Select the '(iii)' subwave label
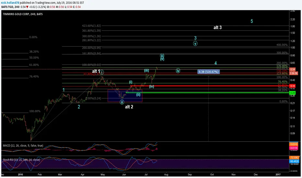 (x=146, y=71)
